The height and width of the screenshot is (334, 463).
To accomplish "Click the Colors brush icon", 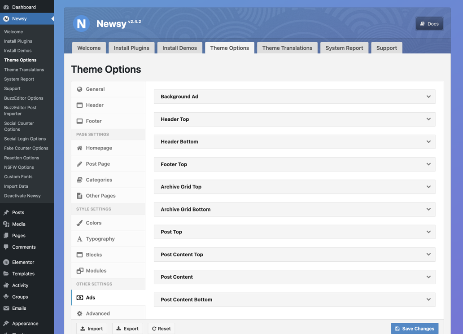I will click(x=79, y=223).
